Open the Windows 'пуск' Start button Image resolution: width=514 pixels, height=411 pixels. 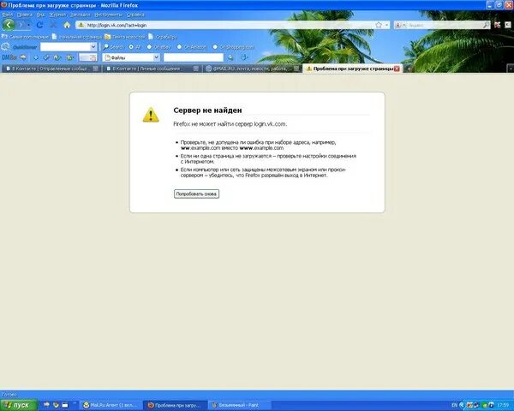[x=19, y=405]
